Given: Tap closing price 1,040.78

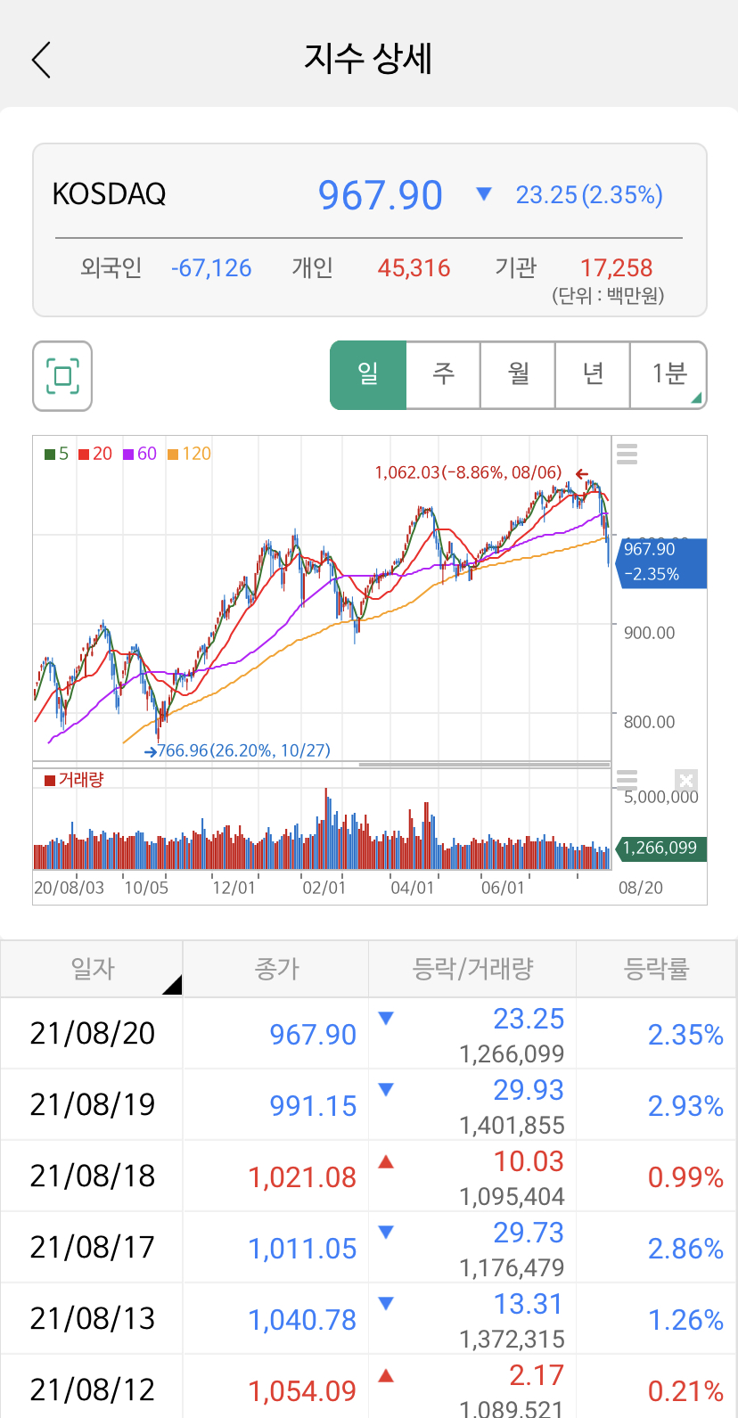Looking at the screenshot, I should 302,1319.
